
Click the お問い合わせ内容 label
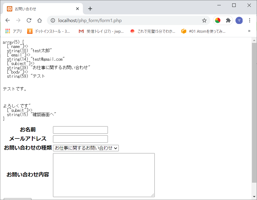28,175
